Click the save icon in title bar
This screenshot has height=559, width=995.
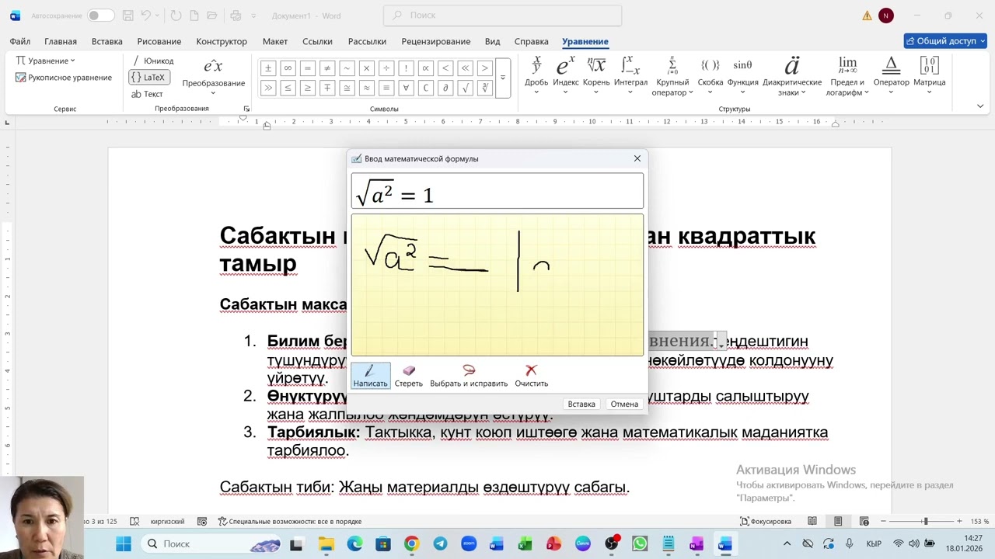point(127,16)
